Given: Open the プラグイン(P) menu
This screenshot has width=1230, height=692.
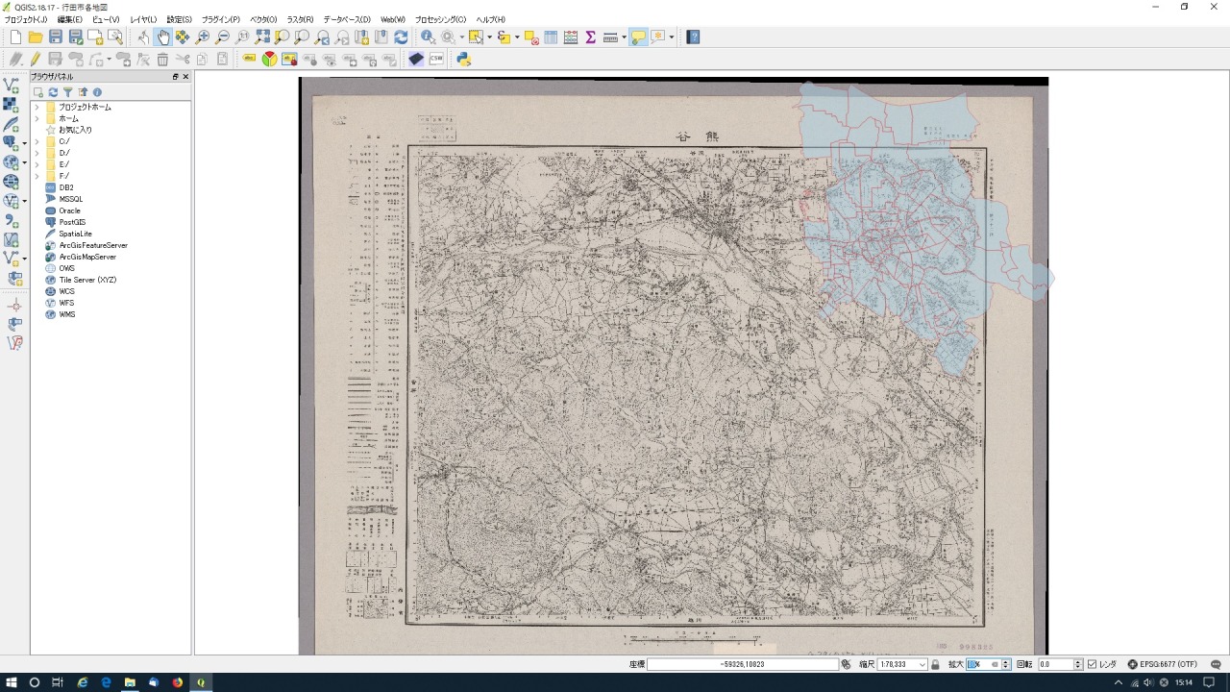Looking at the screenshot, I should pos(220,19).
